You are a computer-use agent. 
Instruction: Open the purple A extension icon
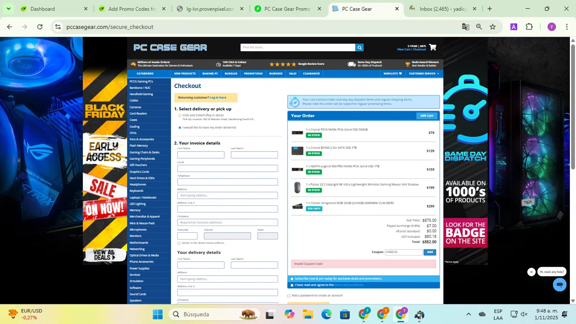(514, 27)
